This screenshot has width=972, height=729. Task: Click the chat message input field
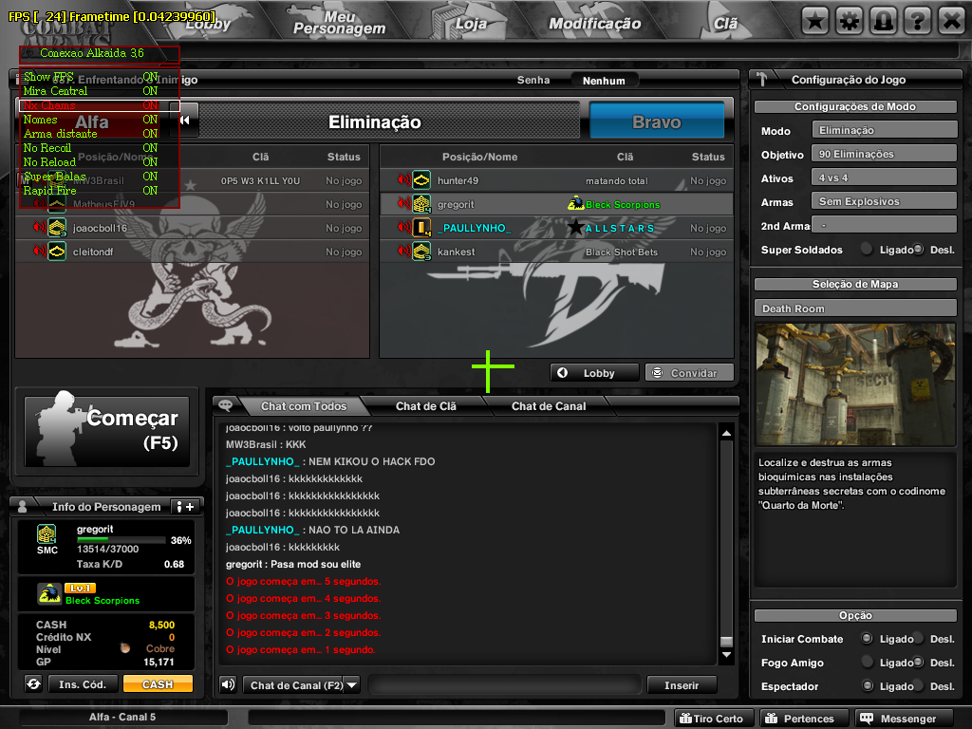click(504, 684)
